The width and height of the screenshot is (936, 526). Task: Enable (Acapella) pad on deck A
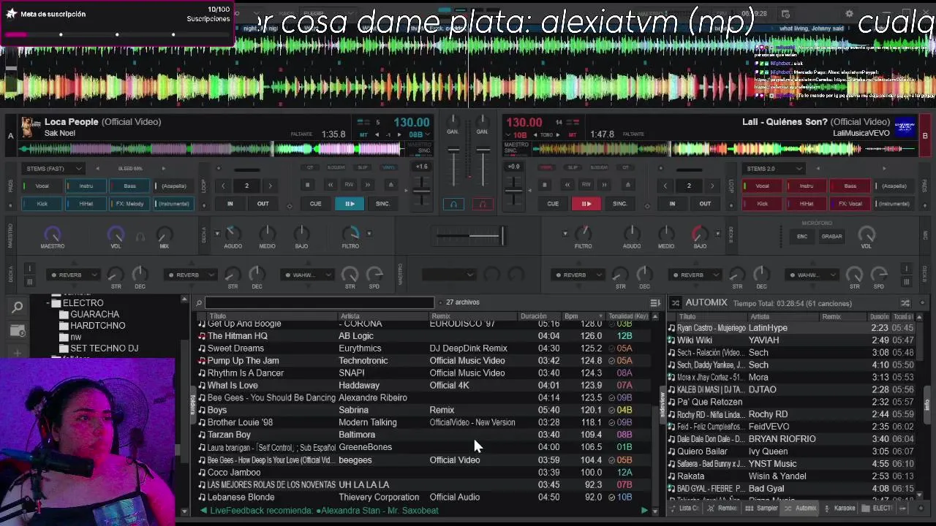[x=173, y=186]
